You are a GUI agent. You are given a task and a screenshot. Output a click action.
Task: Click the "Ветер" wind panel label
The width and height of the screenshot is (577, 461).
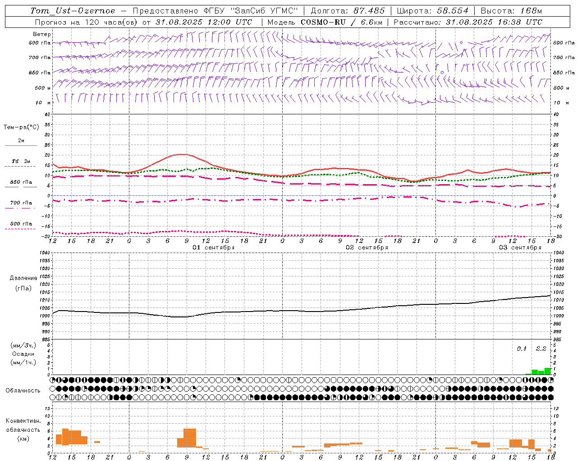tap(42, 34)
